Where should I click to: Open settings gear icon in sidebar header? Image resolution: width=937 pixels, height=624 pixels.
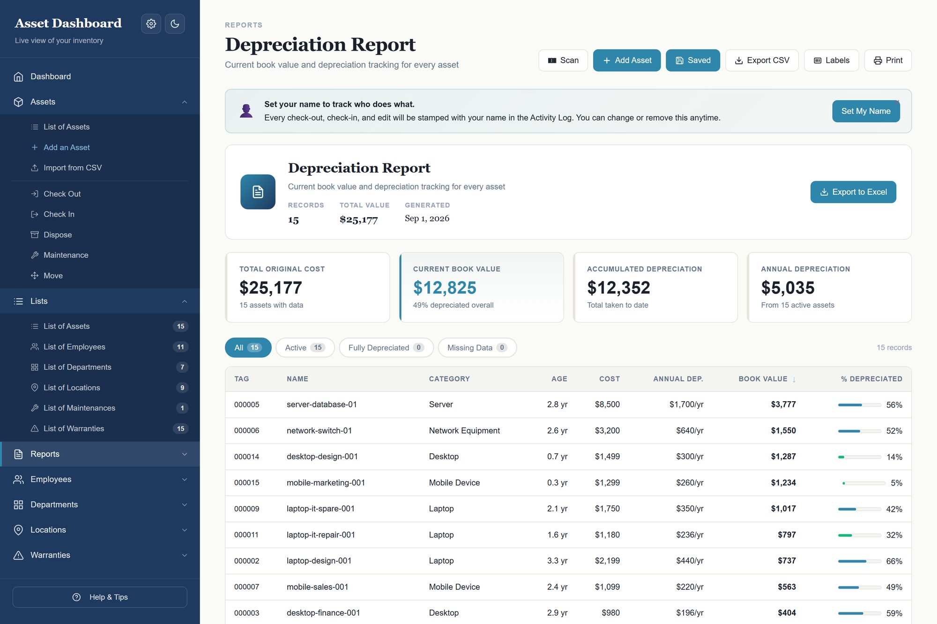[x=151, y=23]
